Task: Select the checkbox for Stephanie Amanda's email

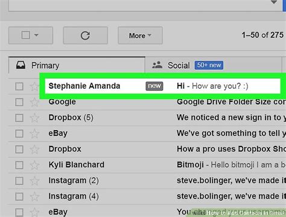Action: coord(19,86)
